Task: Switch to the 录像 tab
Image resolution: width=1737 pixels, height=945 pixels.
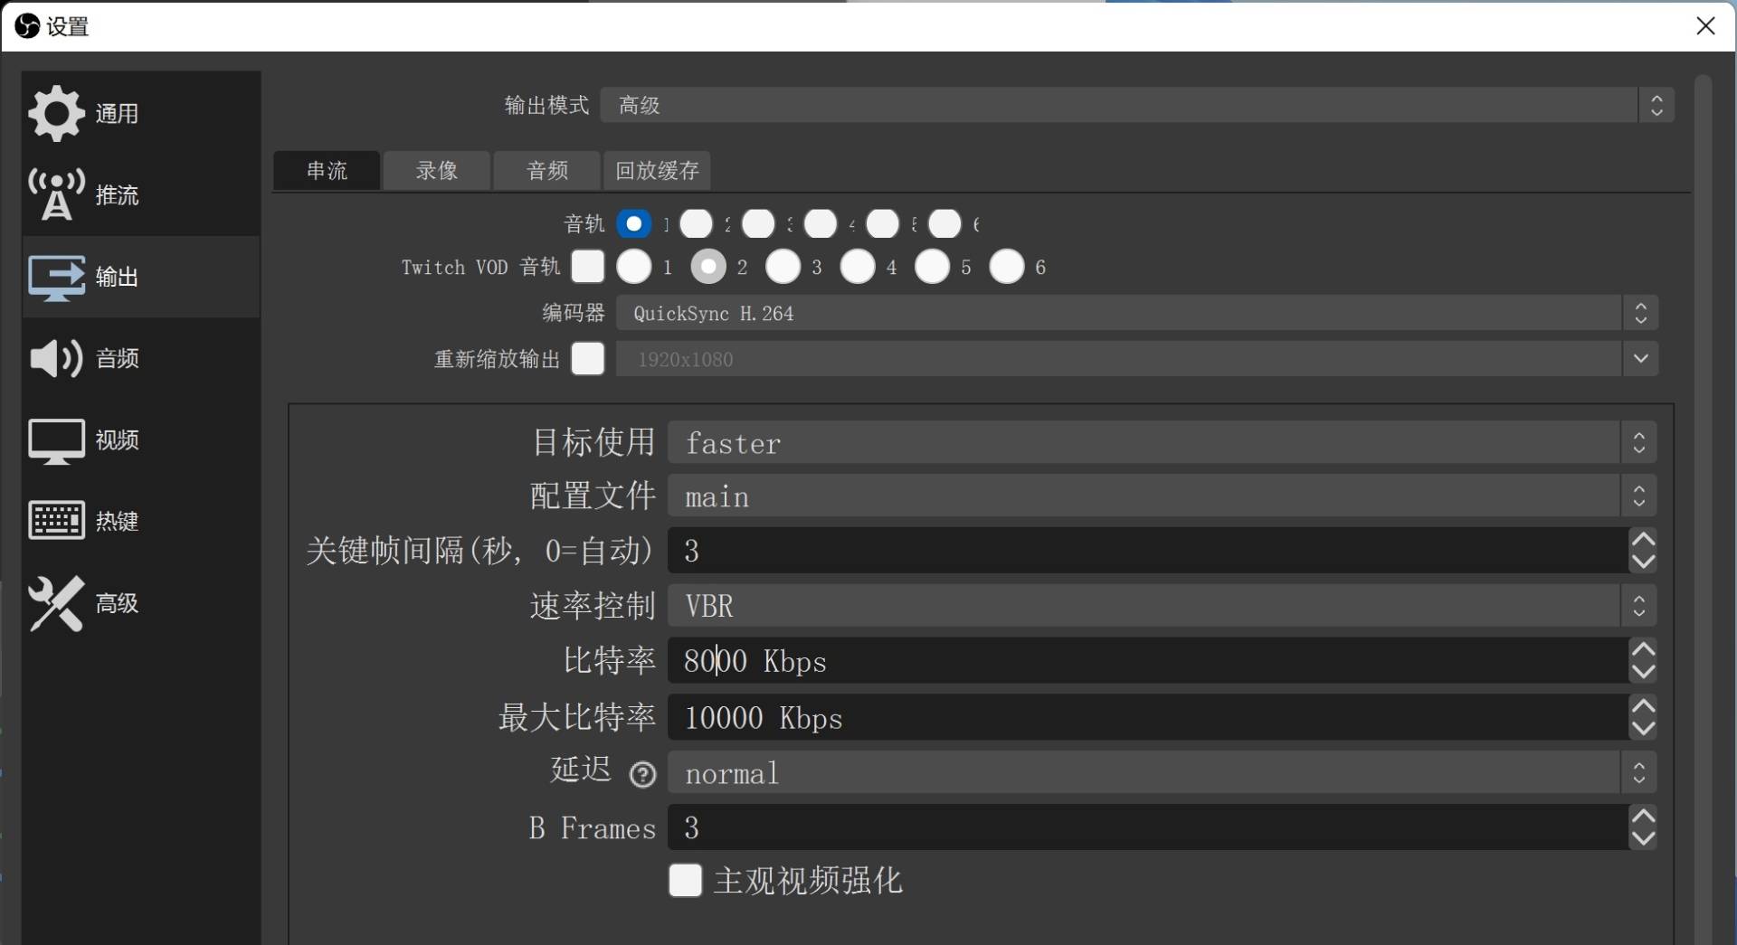Action: click(x=436, y=170)
